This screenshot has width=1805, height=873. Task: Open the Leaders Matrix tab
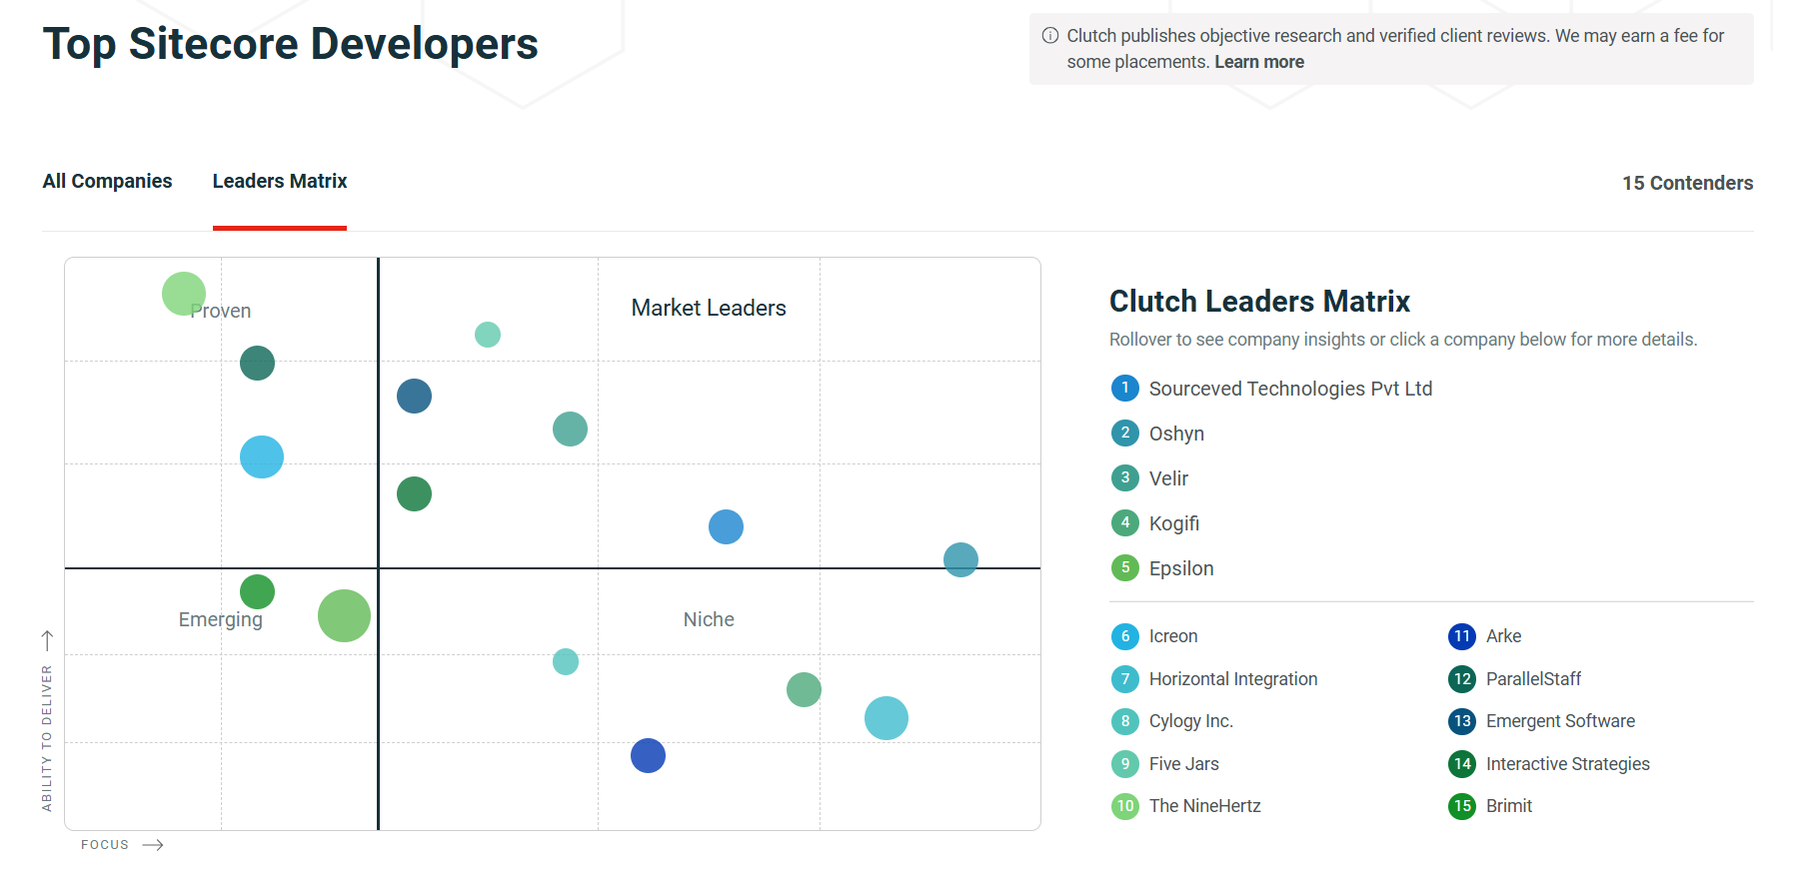tap(279, 181)
